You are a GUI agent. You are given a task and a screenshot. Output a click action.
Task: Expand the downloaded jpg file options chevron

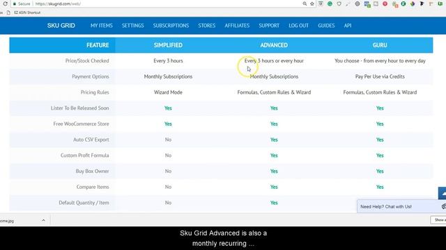(43, 220)
